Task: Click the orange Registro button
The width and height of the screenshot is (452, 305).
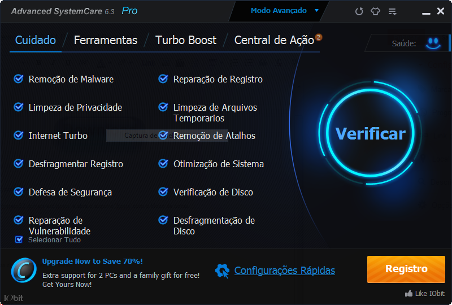Action: tap(406, 269)
